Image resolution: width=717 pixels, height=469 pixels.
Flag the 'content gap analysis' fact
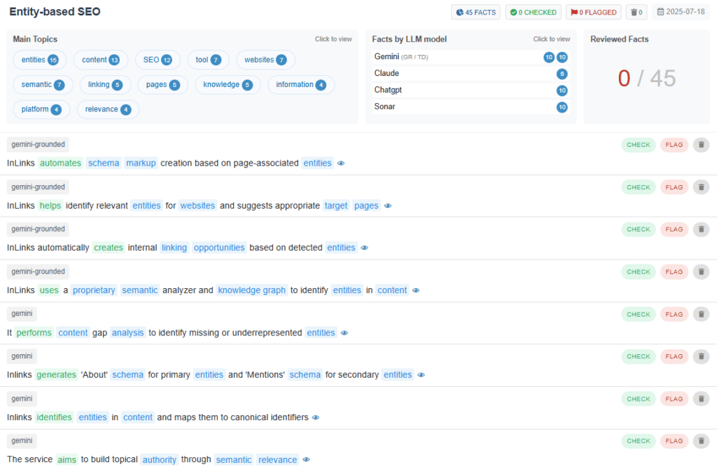(x=674, y=314)
